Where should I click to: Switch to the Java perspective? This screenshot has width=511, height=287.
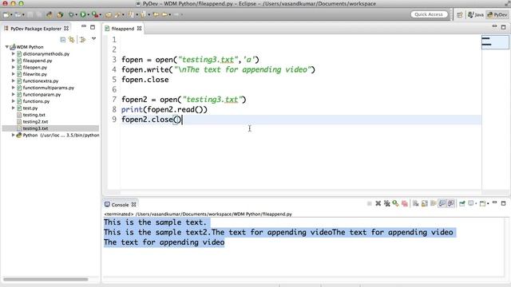coord(476,14)
